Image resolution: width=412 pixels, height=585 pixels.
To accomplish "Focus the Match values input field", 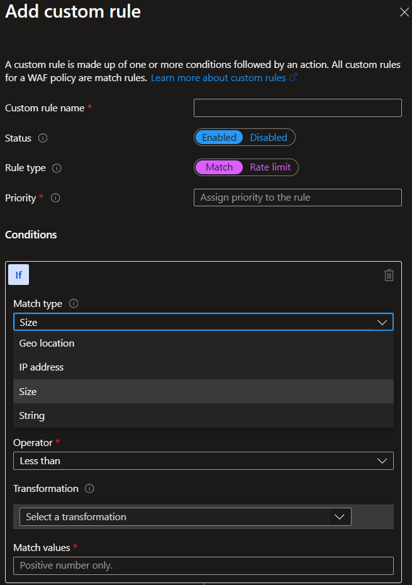I will [x=203, y=565].
